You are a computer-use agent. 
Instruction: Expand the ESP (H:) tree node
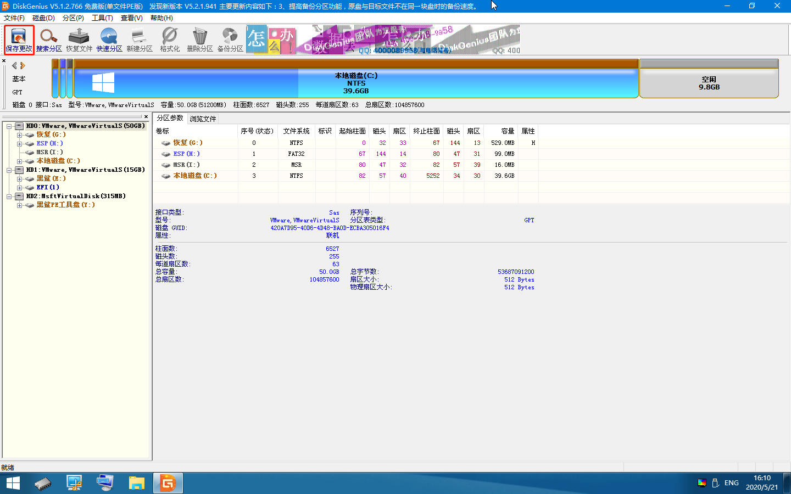[19, 144]
